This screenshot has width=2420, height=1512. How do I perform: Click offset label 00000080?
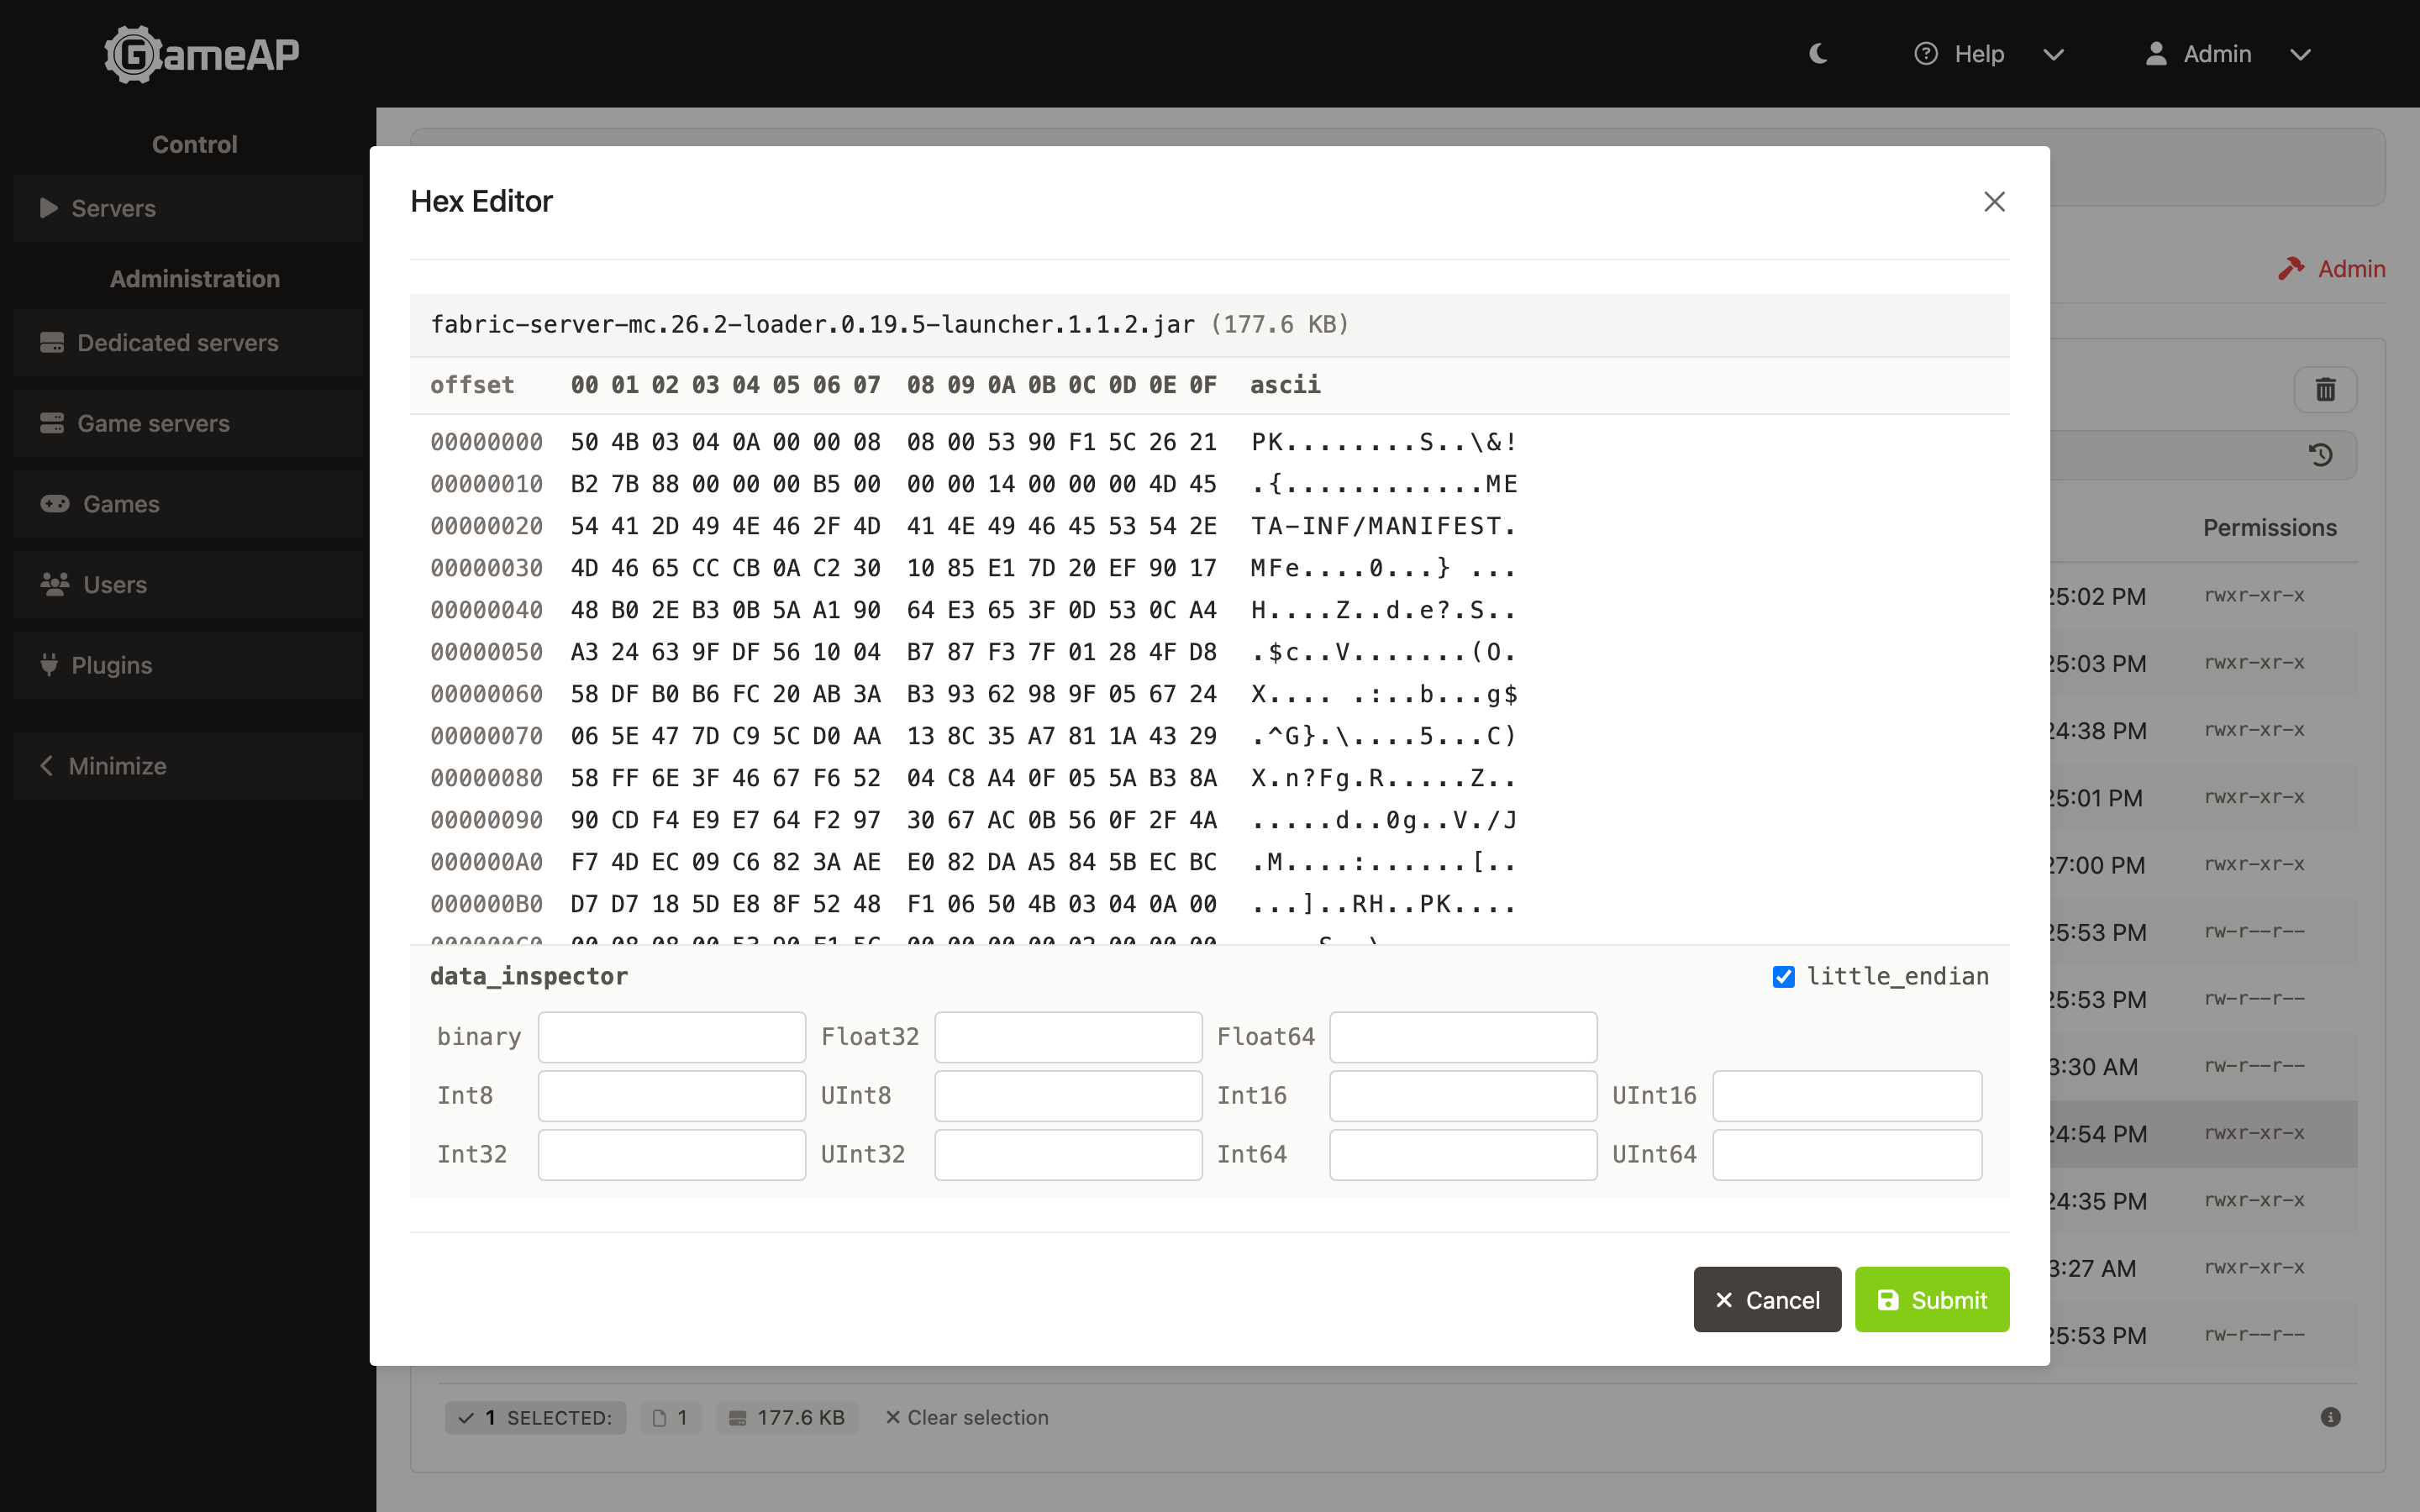point(487,778)
